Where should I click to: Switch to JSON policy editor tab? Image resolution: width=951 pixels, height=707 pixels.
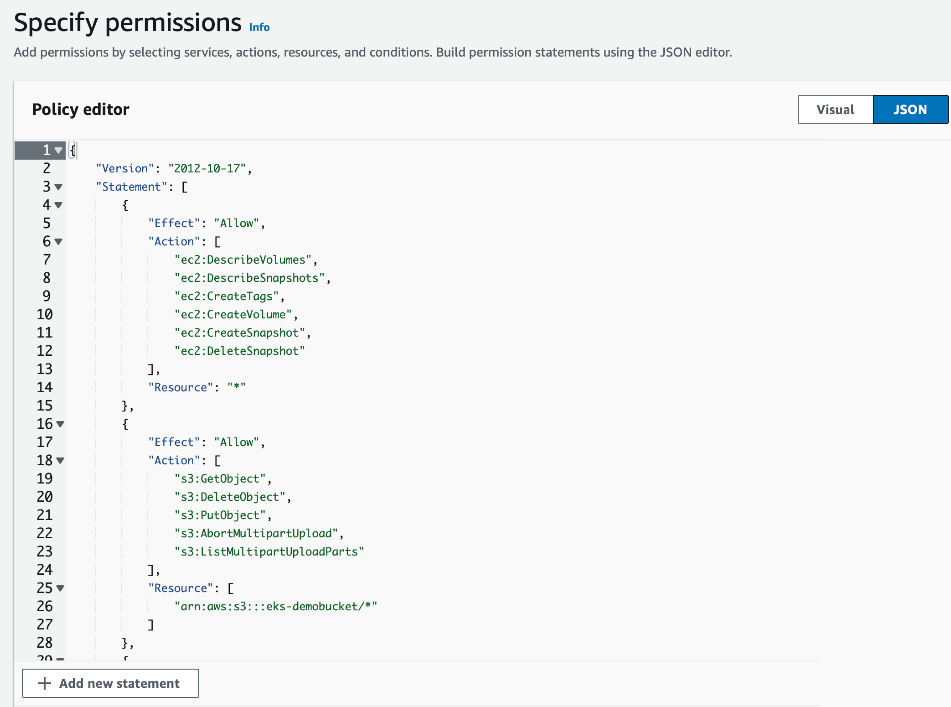(910, 109)
